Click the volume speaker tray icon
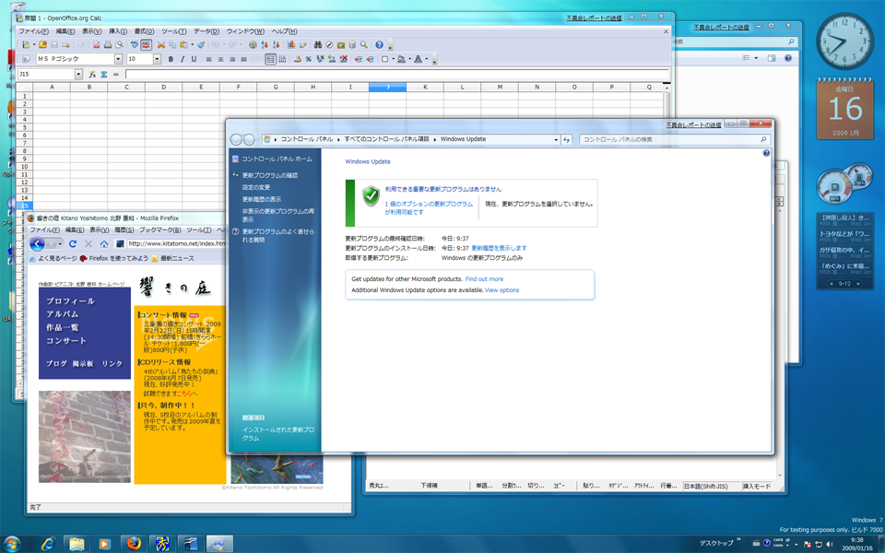Image resolution: width=885 pixels, height=553 pixels. coord(829,544)
